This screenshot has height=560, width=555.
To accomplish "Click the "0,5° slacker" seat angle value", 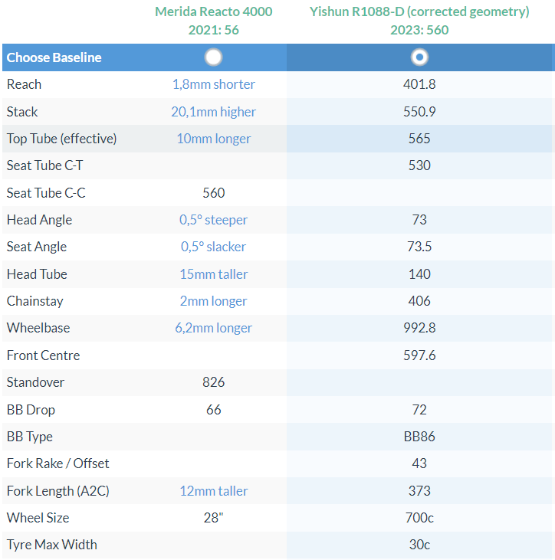I will point(214,247).
